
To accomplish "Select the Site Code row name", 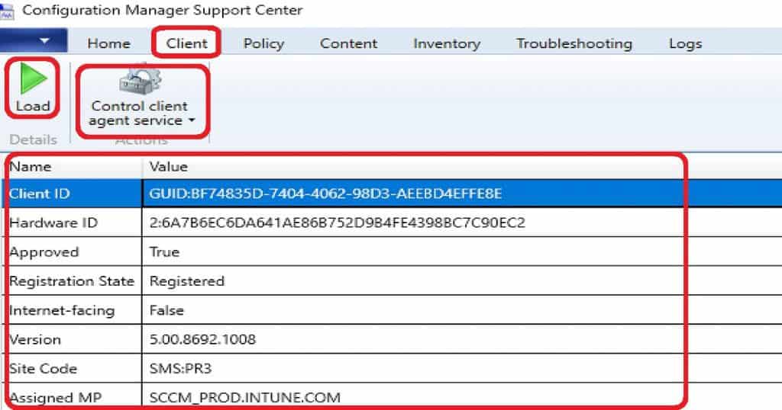I will click(43, 369).
